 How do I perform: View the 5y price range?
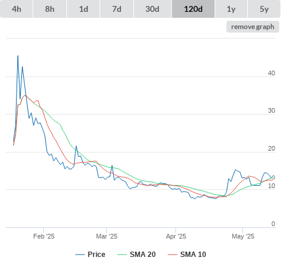point(264,9)
